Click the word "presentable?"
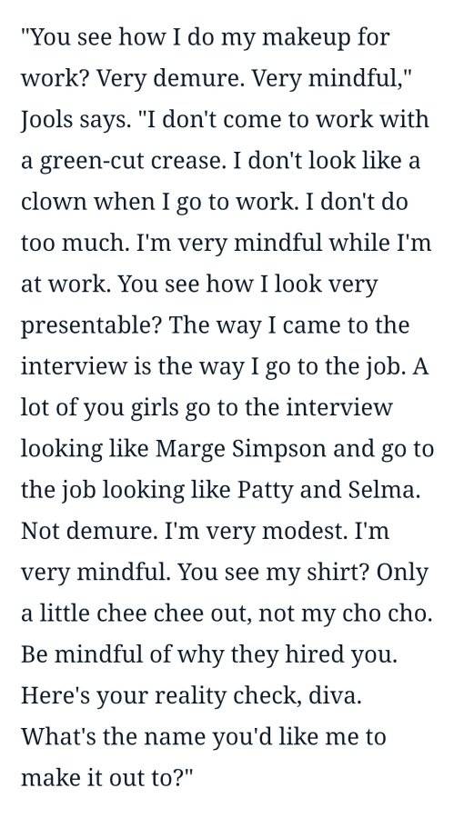The image size is (464, 818). 91,326
